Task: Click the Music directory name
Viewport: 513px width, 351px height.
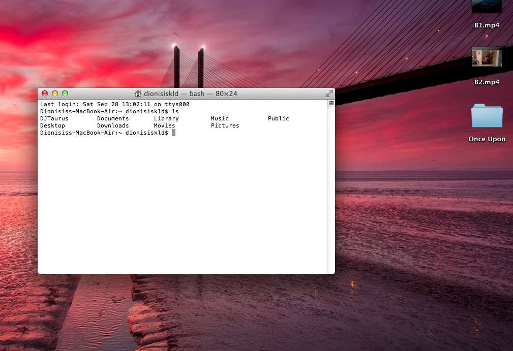Action: click(x=220, y=118)
